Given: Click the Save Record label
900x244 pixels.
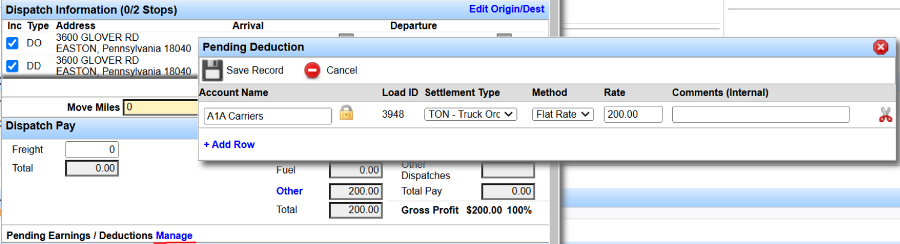Looking at the screenshot, I should click(x=255, y=70).
